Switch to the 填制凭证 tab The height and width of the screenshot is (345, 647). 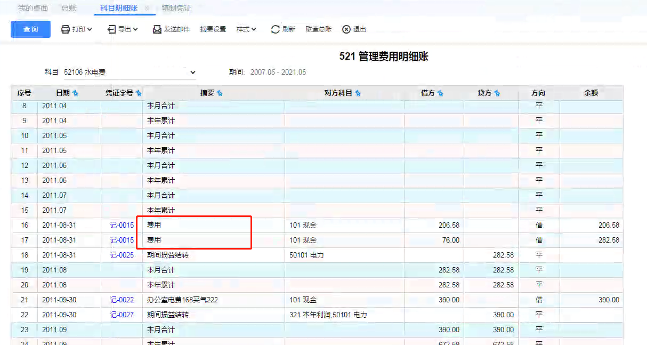point(176,8)
